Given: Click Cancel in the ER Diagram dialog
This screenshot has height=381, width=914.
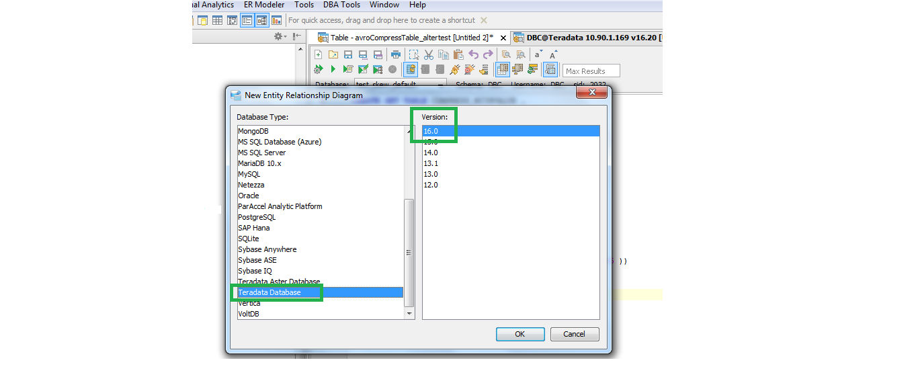Looking at the screenshot, I should point(575,334).
